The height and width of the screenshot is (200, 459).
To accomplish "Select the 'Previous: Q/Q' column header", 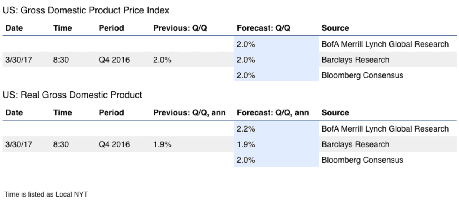I will [x=180, y=28].
